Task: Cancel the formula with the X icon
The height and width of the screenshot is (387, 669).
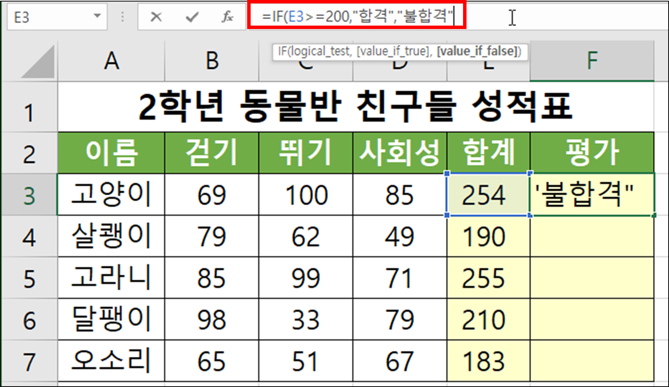Action: 156,17
